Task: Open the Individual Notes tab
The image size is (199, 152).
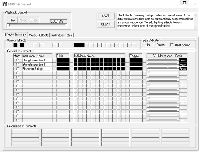Action: tap(62, 35)
